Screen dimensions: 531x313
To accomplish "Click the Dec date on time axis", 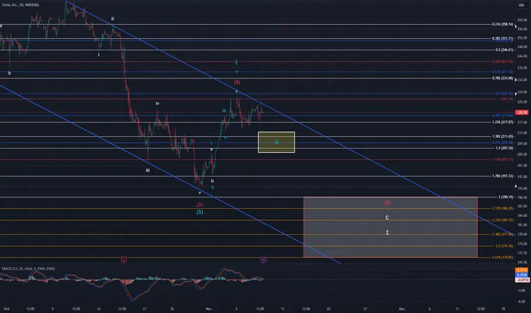I will pos(402,308).
